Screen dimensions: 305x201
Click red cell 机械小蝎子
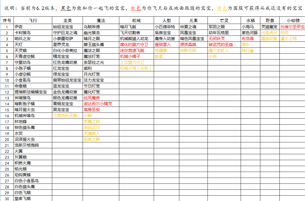[136, 57]
